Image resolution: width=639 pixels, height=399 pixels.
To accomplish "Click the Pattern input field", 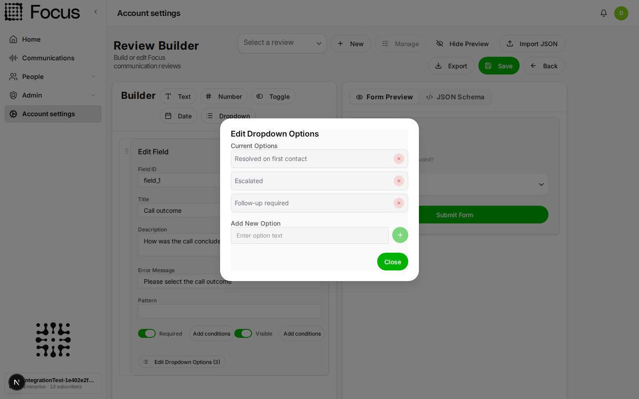I will (x=229, y=311).
